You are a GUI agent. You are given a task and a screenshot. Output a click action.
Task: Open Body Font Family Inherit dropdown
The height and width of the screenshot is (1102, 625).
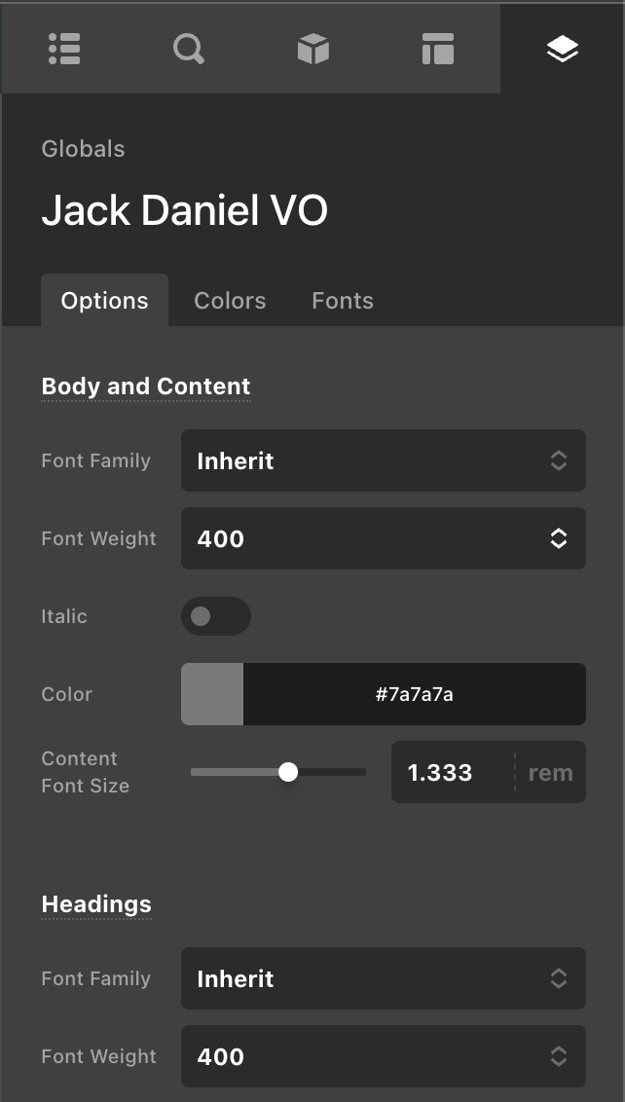[x=383, y=460]
